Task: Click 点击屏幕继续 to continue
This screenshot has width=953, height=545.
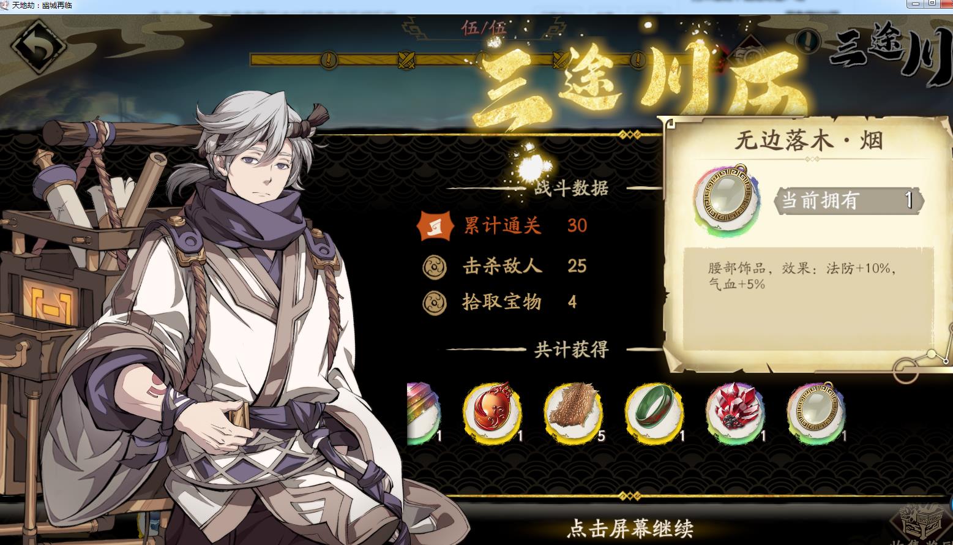Action: pyautogui.click(x=630, y=528)
